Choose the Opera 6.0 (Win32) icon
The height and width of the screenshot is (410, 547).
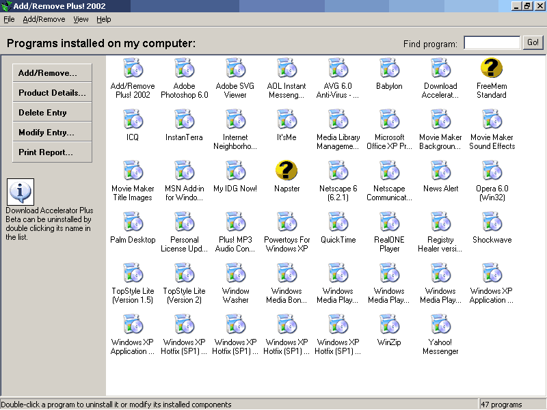tap(492, 172)
